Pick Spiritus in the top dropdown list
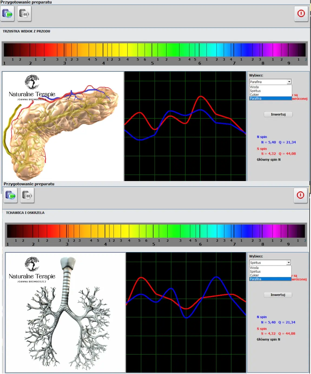Image resolution: width=311 pixels, height=374 pixels. coord(270,91)
